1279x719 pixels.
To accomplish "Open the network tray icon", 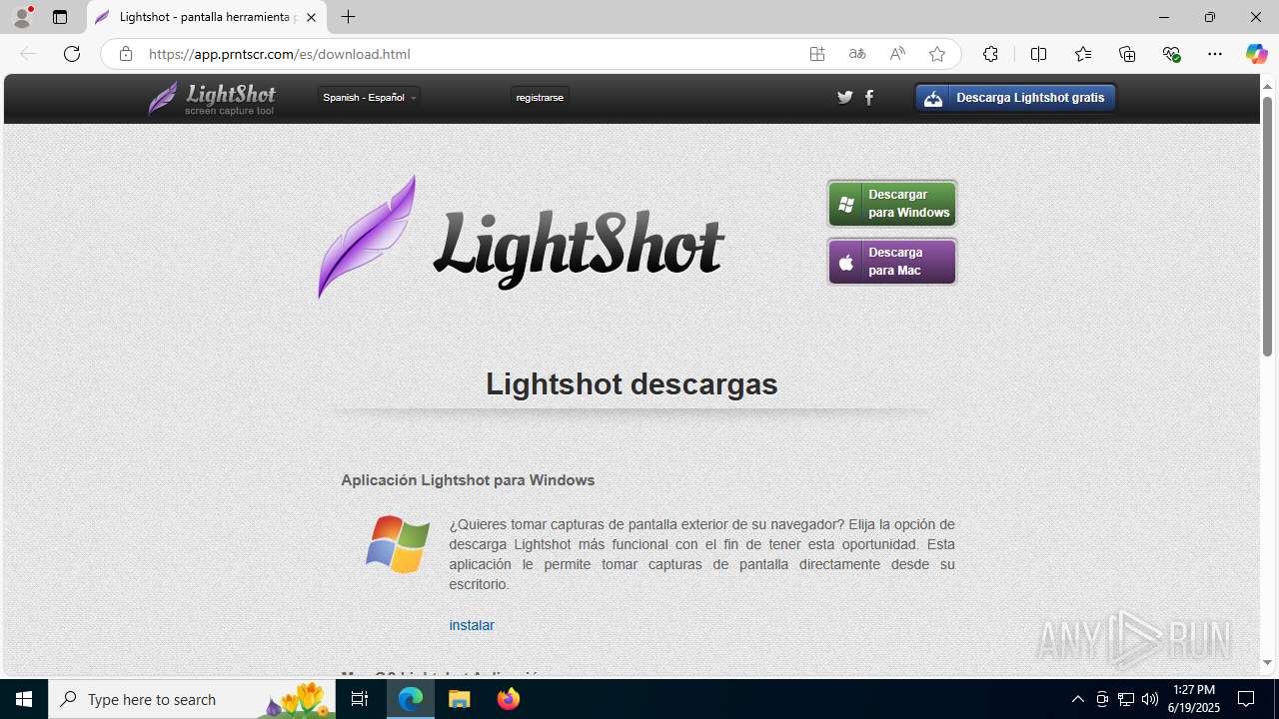I will (x=1126, y=699).
